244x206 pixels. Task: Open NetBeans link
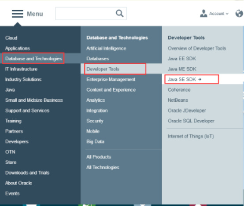tap(178, 100)
